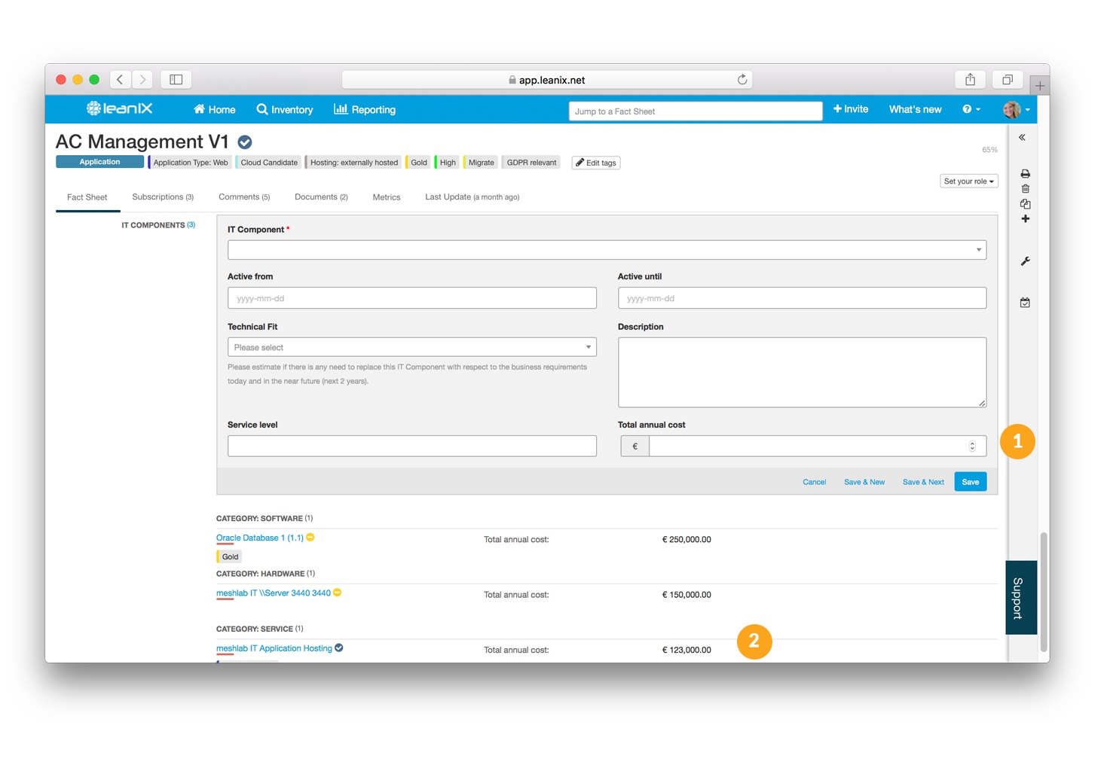Click the browser share icon

click(971, 79)
